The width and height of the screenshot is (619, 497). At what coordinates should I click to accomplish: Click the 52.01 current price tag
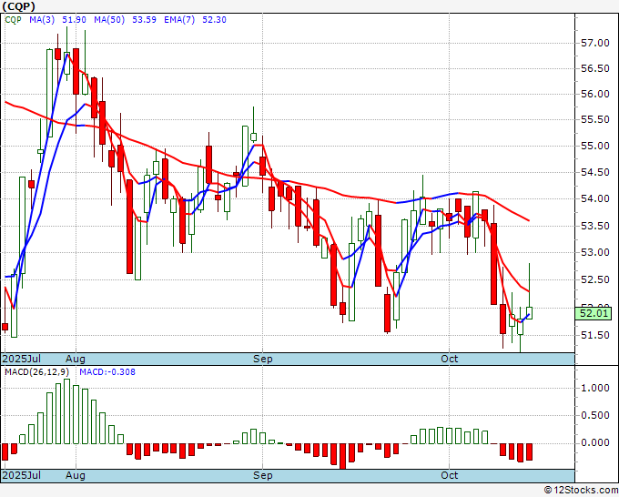click(594, 313)
